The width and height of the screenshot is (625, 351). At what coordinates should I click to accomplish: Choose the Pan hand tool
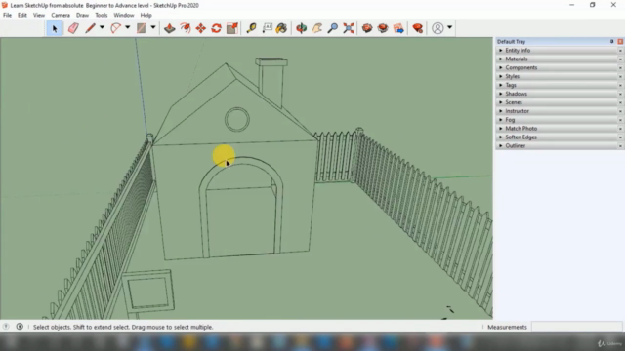(x=317, y=28)
